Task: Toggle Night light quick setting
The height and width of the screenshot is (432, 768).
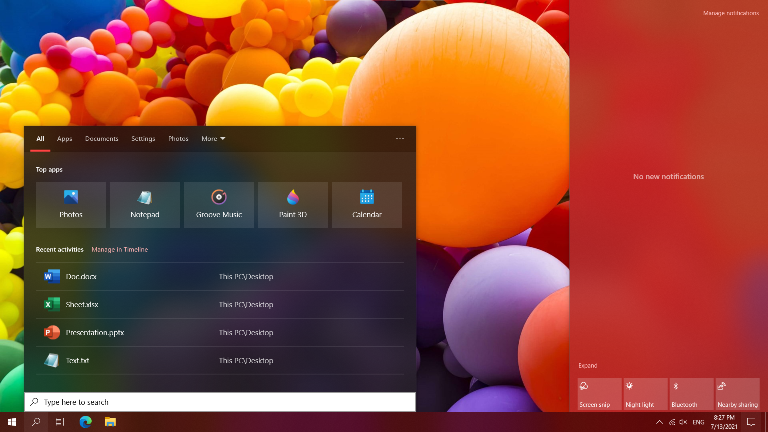Action: click(x=644, y=394)
